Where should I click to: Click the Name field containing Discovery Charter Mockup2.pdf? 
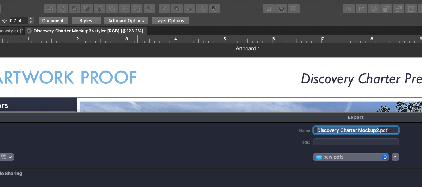tap(356, 130)
